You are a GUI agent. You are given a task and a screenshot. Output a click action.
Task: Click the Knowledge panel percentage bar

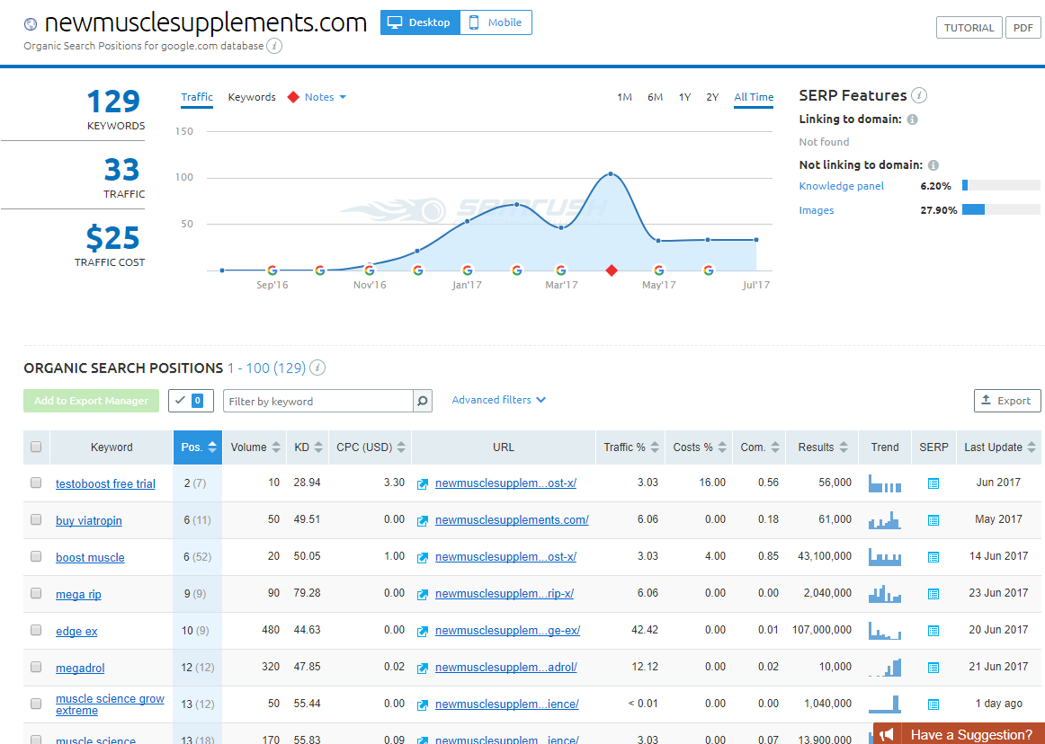tap(1001, 185)
